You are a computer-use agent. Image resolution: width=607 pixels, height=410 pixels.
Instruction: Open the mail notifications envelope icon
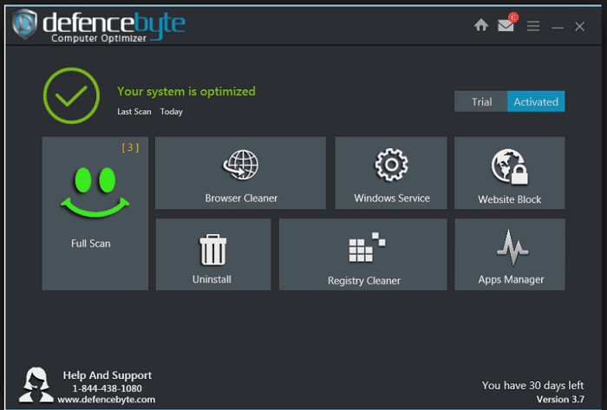(x=506, y=26)
